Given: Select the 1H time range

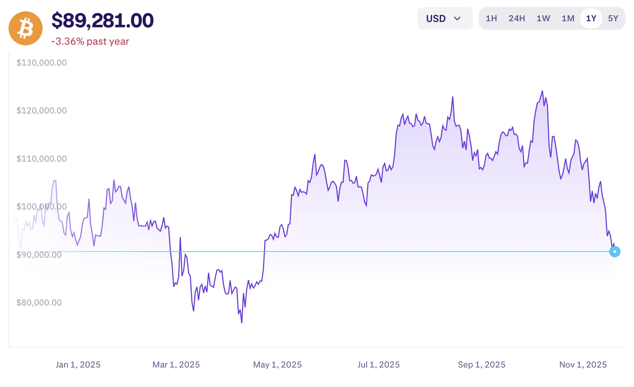Looking at the screenshot, I should click(x=491, y=18).
